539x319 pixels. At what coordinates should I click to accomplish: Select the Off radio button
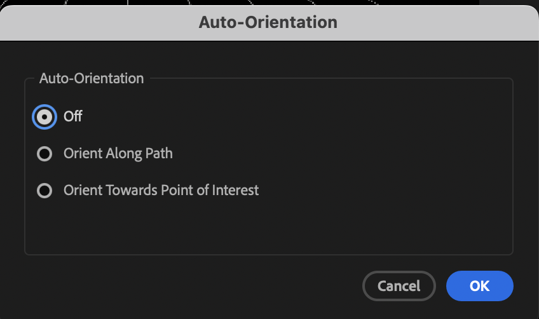[44, 117]
